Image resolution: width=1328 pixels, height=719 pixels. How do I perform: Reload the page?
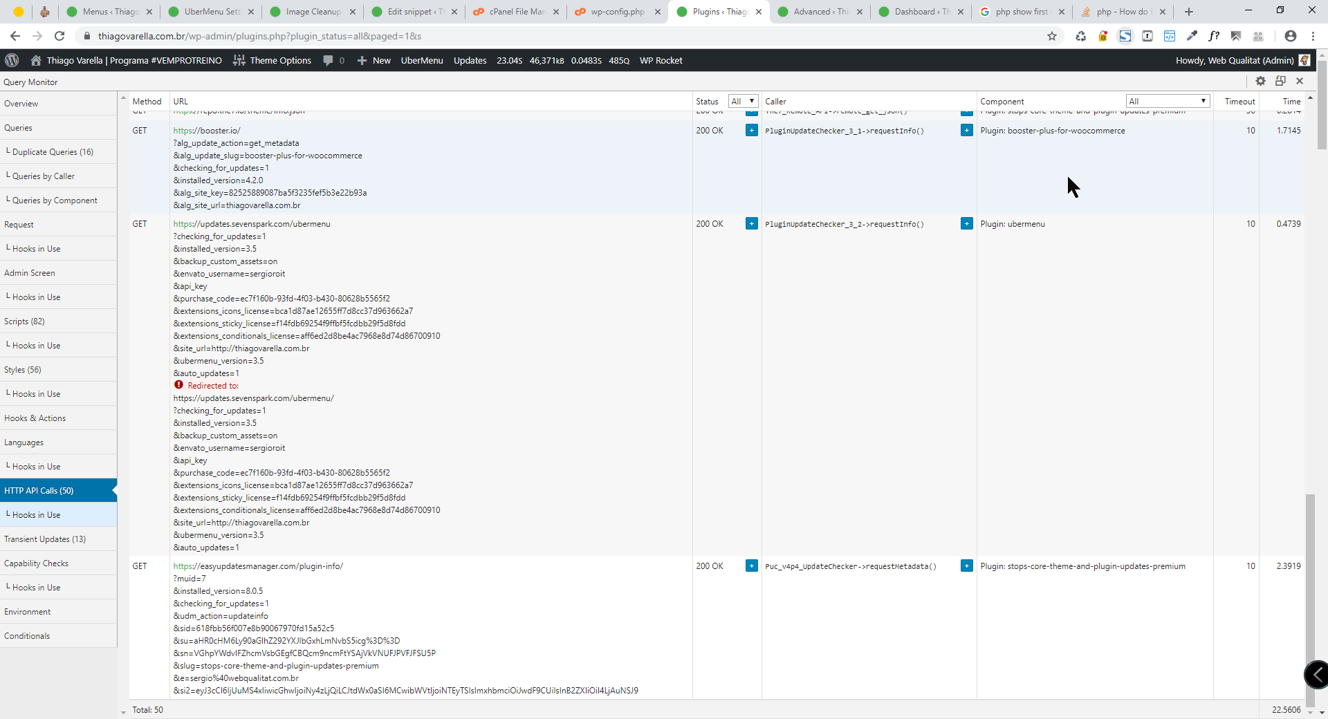[59, 36]
